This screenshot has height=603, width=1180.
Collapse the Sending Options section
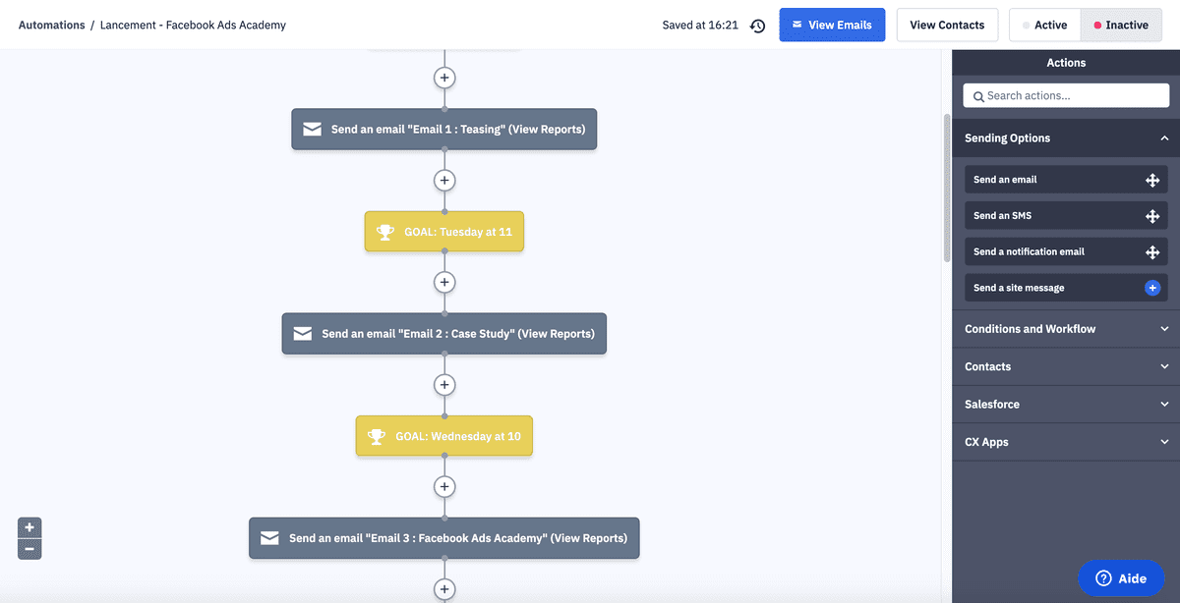(x=1066, y=138)
